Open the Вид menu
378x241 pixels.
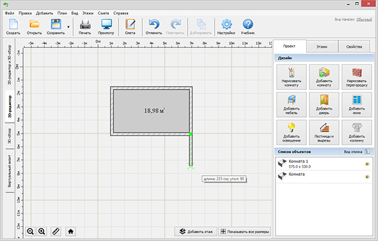[x=74, y=13]
